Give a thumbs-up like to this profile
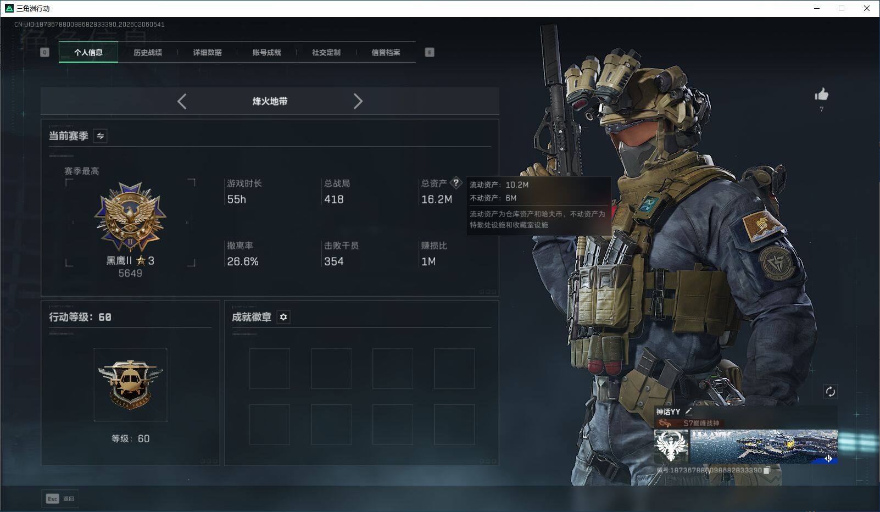The height and width of the screenshot is (512, 880). pos(821,94)
